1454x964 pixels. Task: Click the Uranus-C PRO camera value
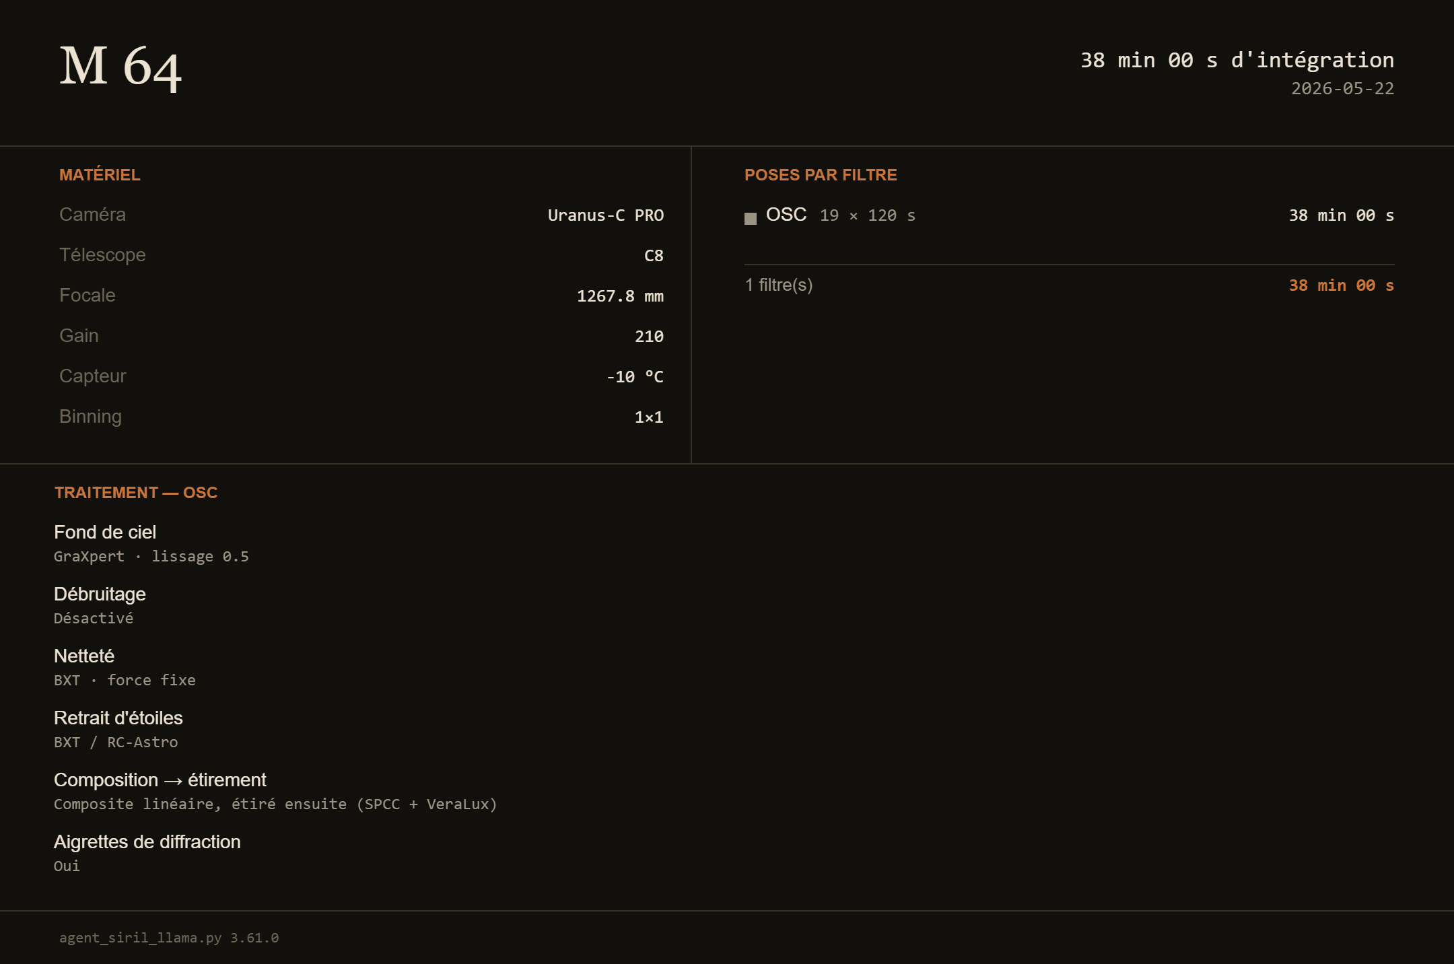tap(606, 215)
